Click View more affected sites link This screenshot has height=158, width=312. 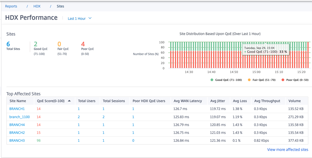tap(287, 150)
